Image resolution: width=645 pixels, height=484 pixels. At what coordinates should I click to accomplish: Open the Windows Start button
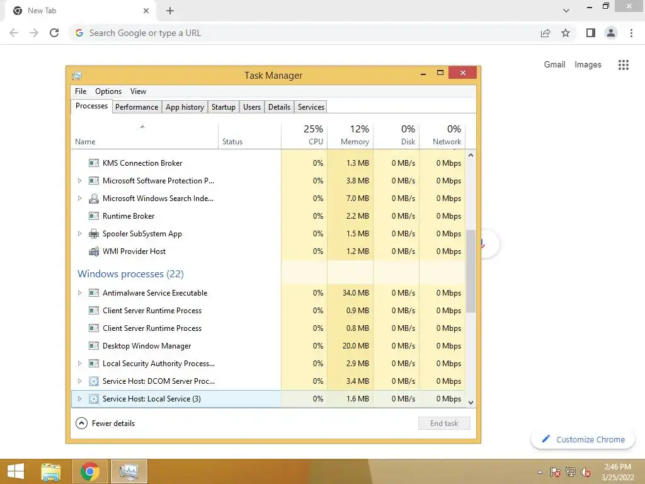tap(16, 471)
